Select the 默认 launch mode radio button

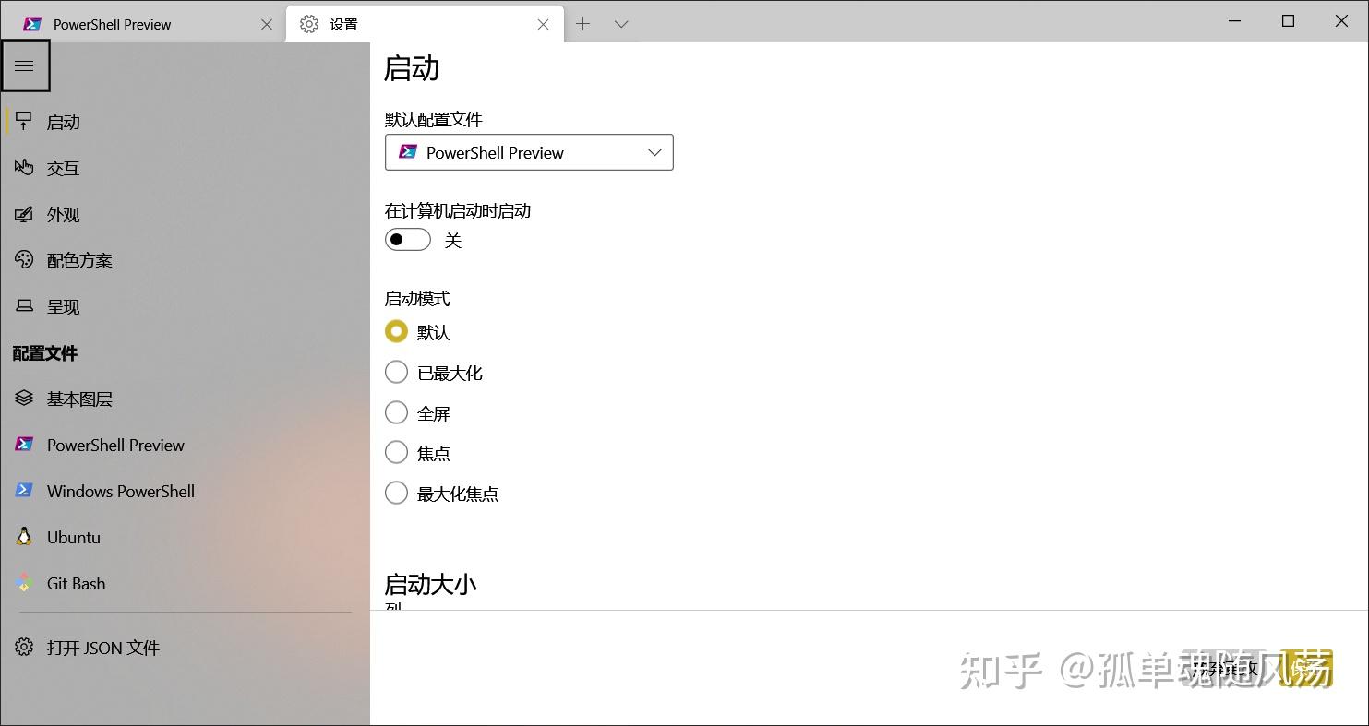tap(396, 331)
